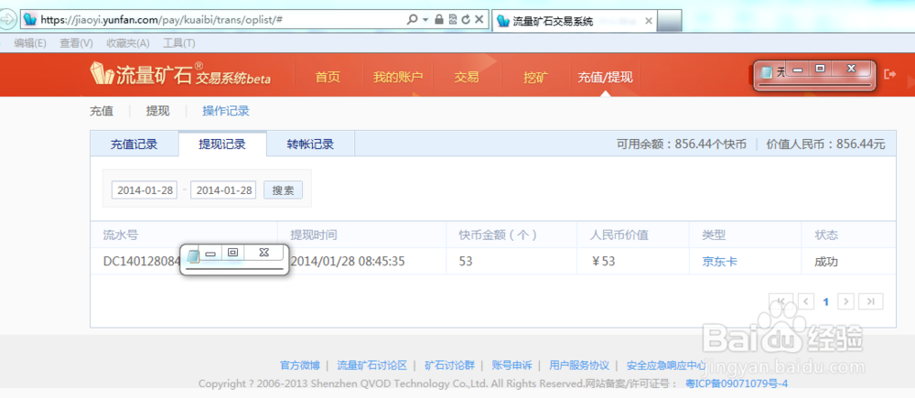Maximize the white floating notepad window
Screen dimensions: 915x398
(x=232, y=253)
